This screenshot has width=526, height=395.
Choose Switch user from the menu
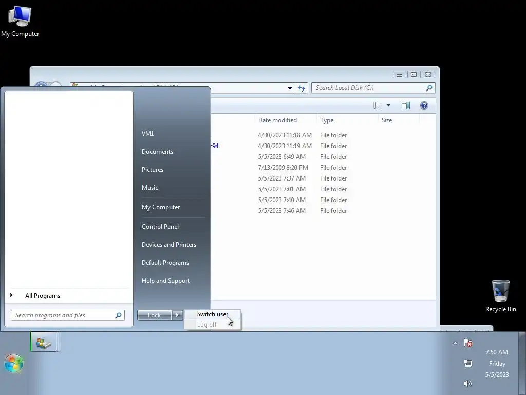click(x=212, y=314)
